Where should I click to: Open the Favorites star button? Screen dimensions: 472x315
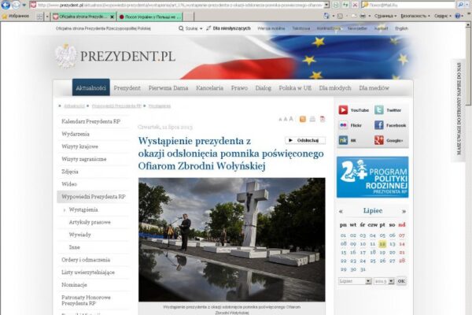pos(4,17)
